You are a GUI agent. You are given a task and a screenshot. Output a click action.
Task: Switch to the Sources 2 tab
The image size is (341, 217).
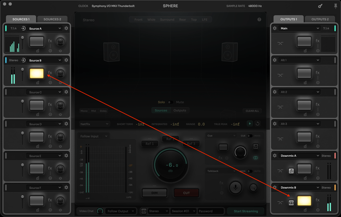[52, 19]
